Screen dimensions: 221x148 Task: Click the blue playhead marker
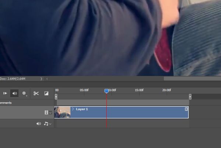[106, 91]
